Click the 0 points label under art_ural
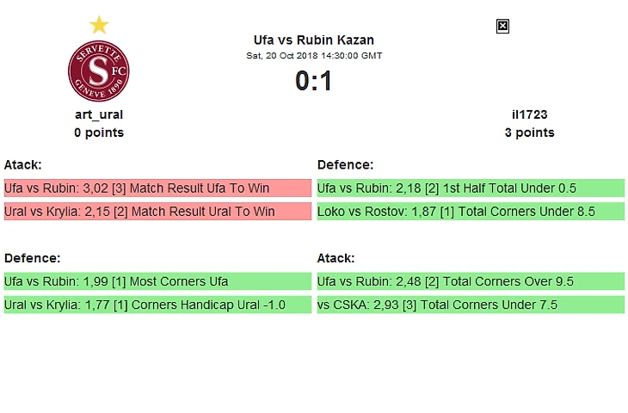Image resolution: width=628 pixels, height=413 pixels. coord(99,133)
